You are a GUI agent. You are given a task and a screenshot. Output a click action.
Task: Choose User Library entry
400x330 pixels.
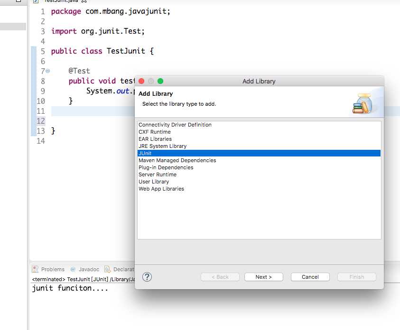coord(259,182)
